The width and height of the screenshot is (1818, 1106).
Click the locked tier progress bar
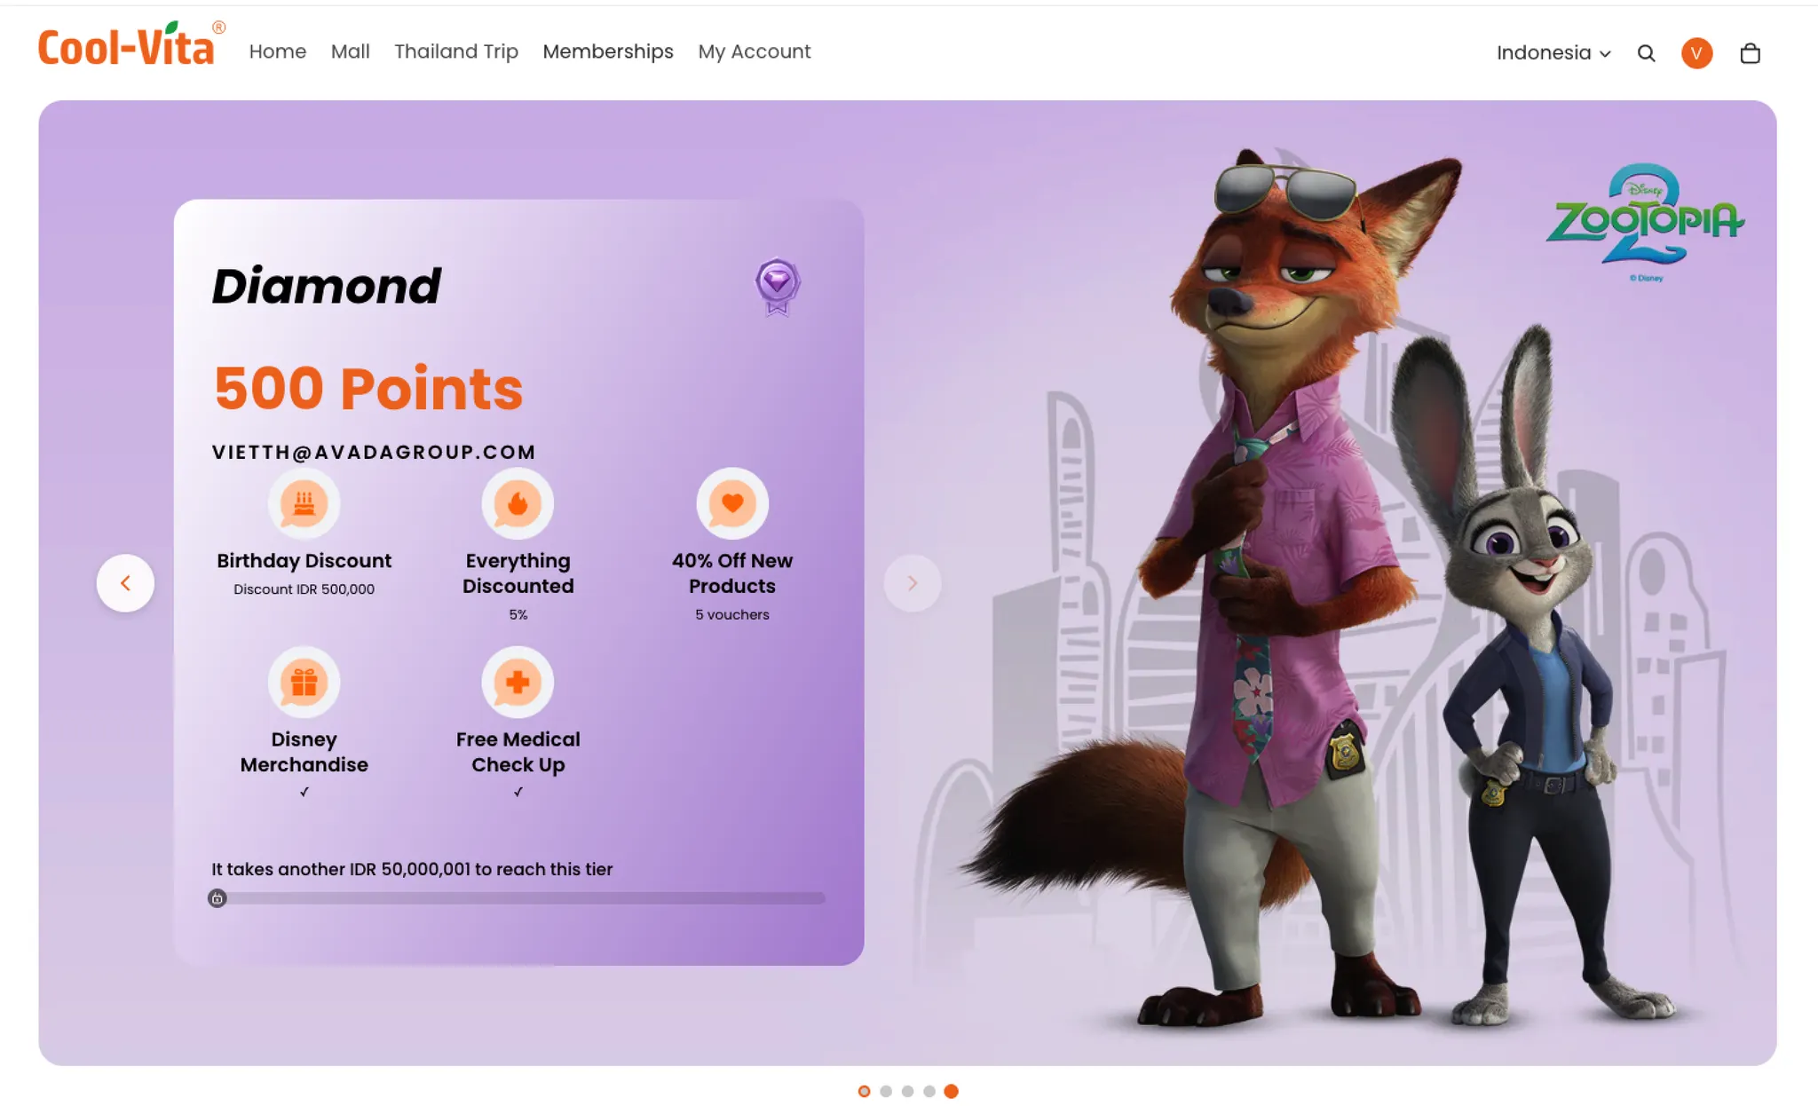tap(518, 898)
